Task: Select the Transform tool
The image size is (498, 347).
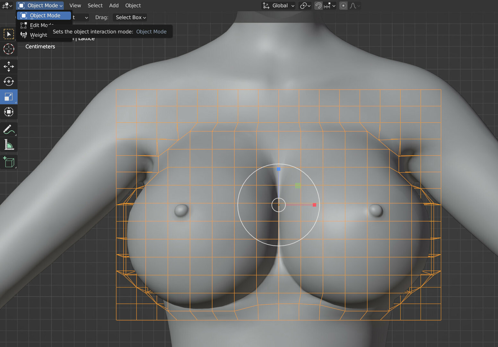Action: click(x=9, y=112)
